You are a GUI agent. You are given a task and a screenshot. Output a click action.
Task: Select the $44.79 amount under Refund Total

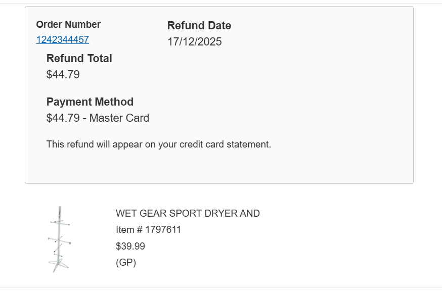[x=63, y=75]
